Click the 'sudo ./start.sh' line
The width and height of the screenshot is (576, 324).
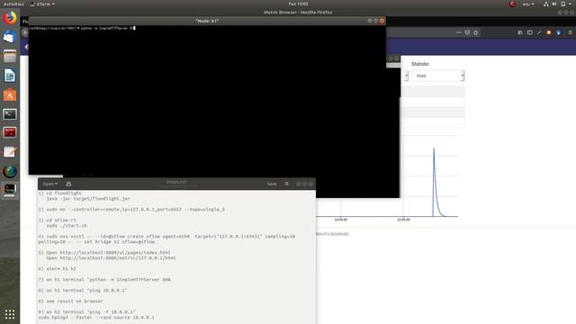click(x=67, y=226)
